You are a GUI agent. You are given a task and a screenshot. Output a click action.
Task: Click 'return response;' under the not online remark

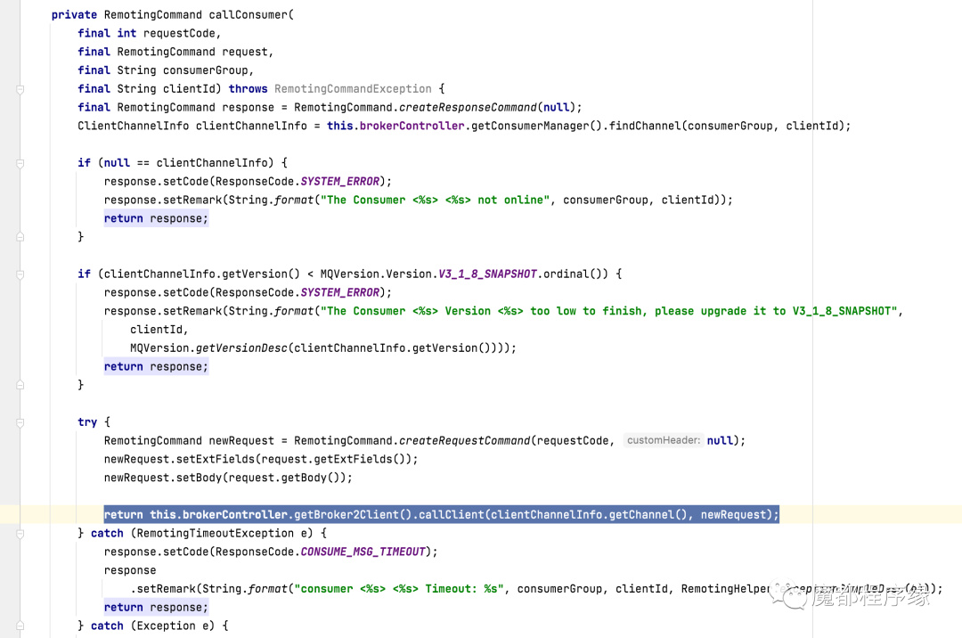[x=156, y=218]
